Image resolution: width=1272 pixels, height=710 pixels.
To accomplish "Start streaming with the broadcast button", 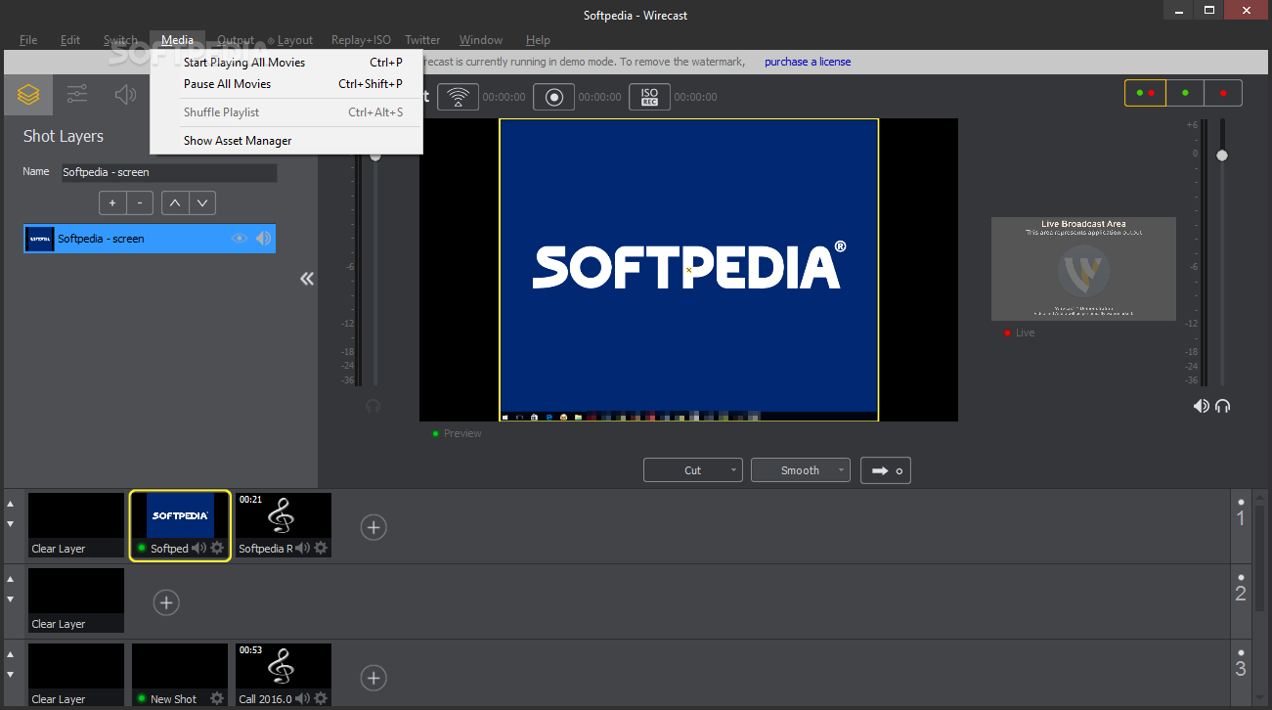I will tap(458, 97).
